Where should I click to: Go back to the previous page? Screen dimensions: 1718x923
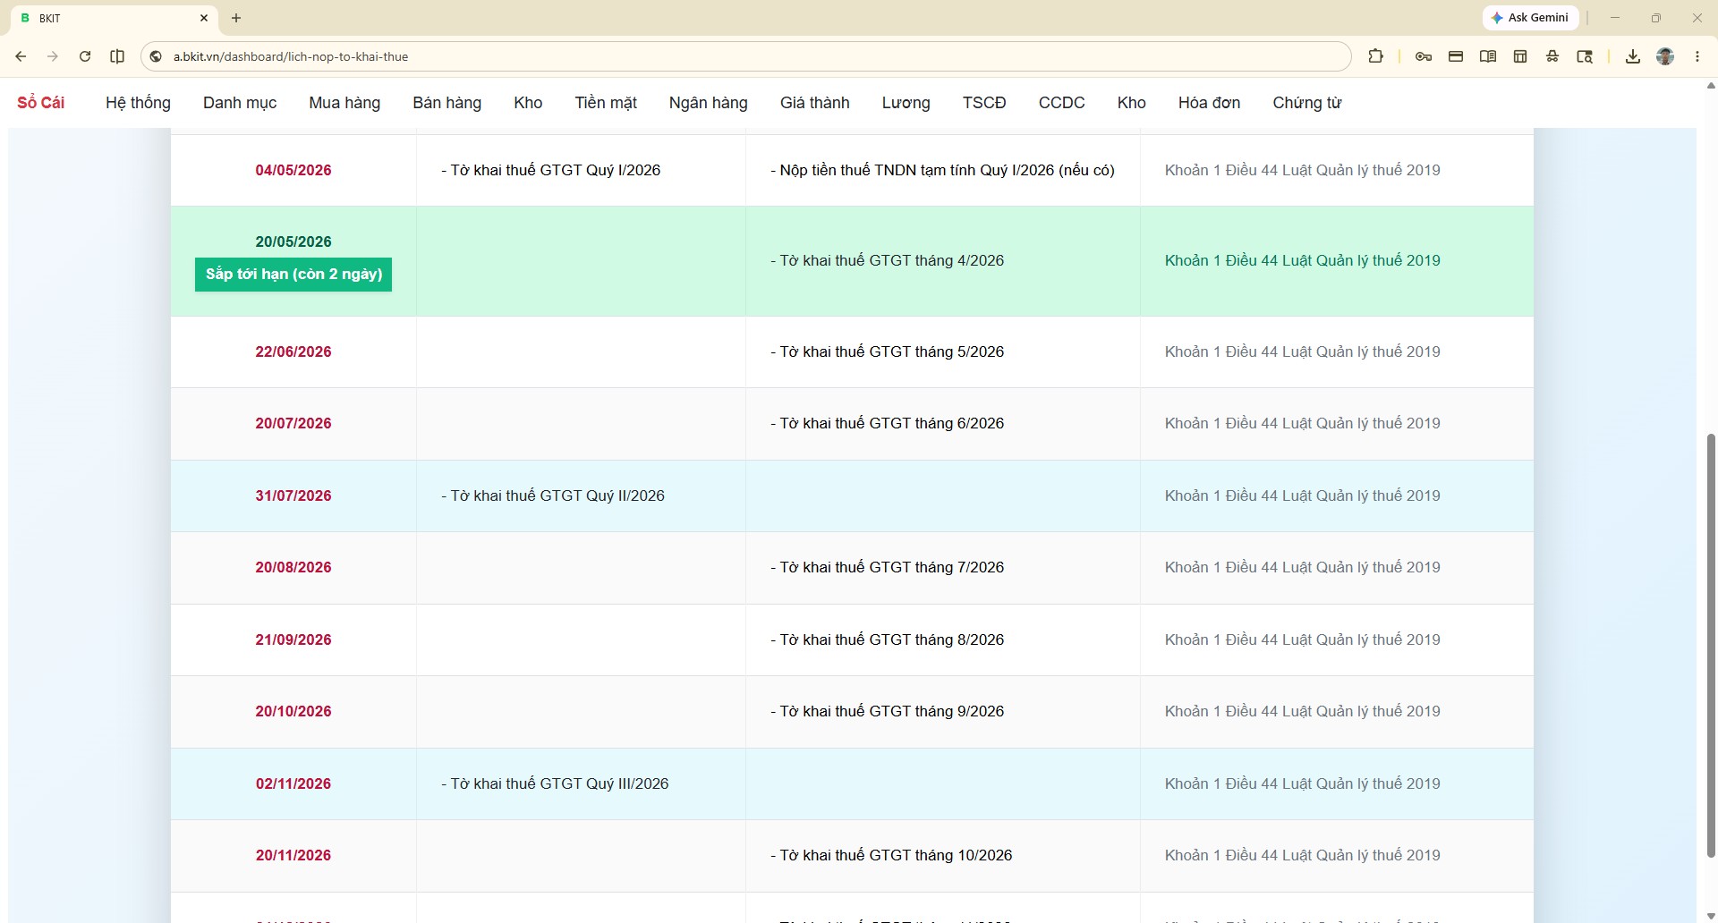[x=21, y=56]
